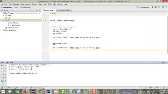168x94 pixels.
Task: Click MainClass.kt breadcrumb in navigation bar
Action: pos(25,7)
